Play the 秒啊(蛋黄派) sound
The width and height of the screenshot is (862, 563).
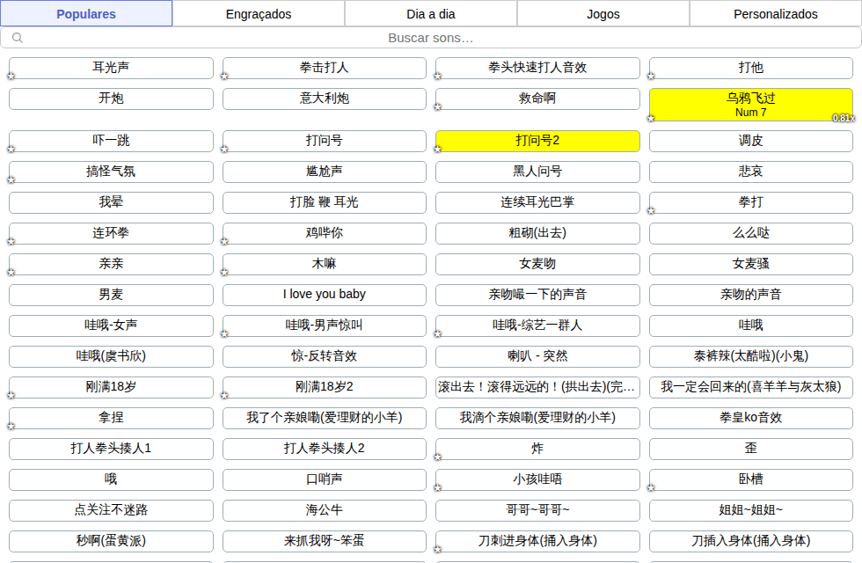coord(111,541)
